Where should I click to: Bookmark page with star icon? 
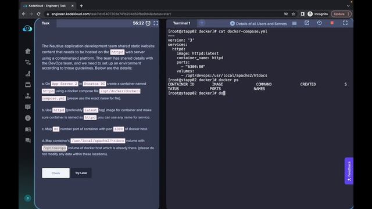[x=294, y=14]
